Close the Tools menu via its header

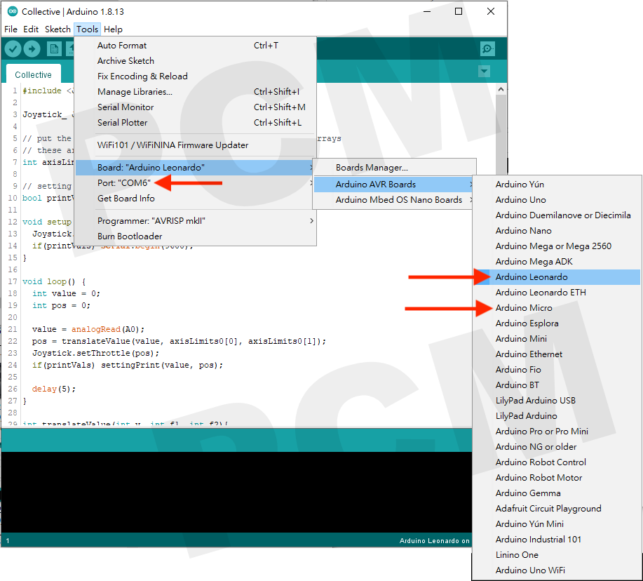point(88,29)
